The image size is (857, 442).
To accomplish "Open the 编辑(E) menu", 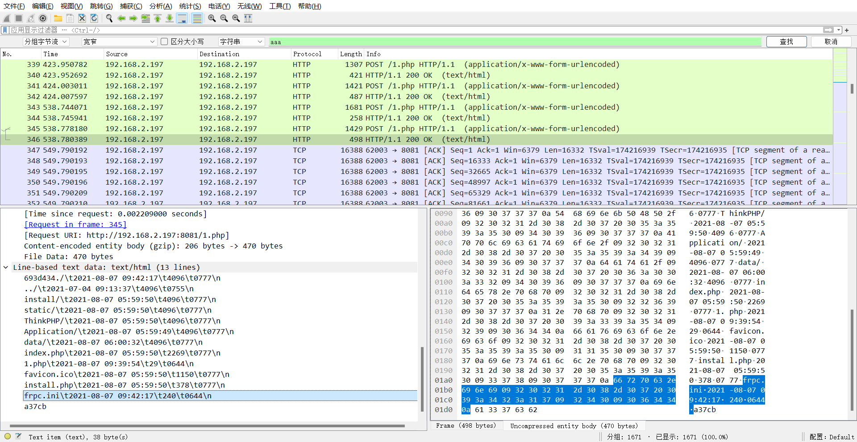I will (42, 6).
